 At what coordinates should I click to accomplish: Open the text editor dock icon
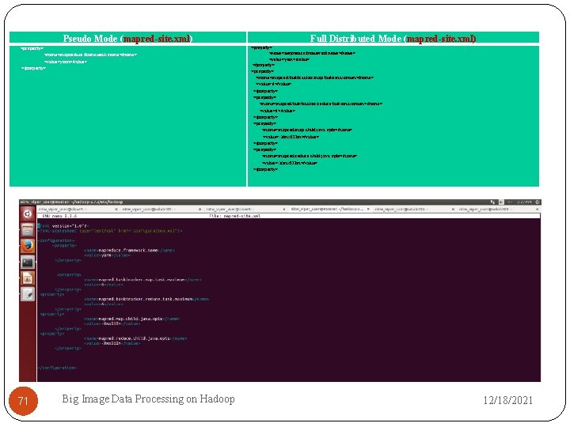pyautogui.click(x=28, y=294)
